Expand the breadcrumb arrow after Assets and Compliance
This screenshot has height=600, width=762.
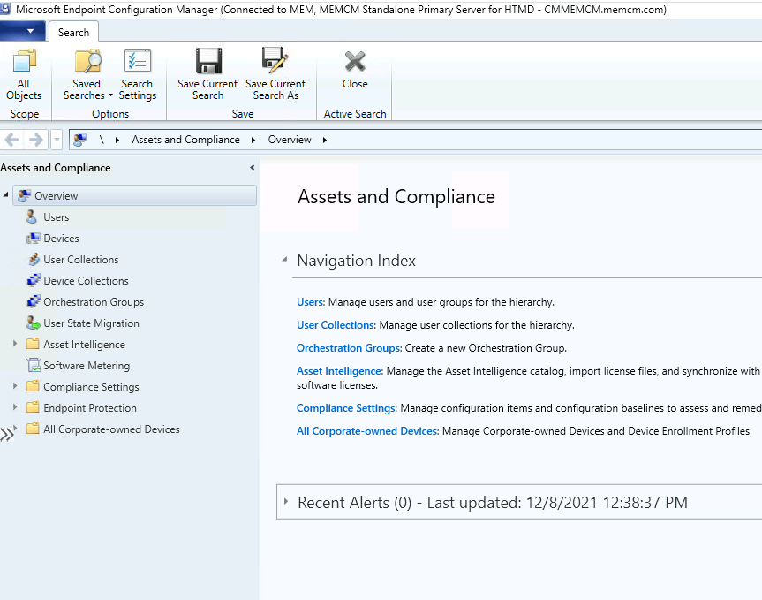point(253,140)
